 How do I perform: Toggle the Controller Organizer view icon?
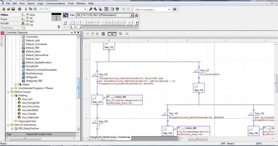[x=106, y=9]
